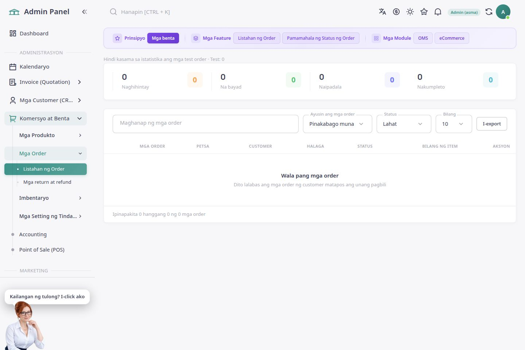The image size is (525, 350).
Task: Click the currency dollar icon
Action: [396, 12]
